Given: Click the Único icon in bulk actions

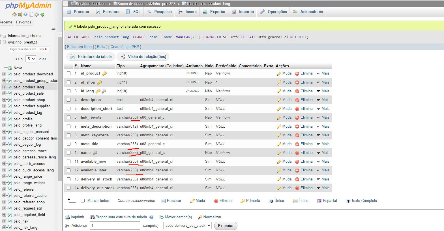Looking at the screenshot, I should pyautogui.click(x=271, y=201).
